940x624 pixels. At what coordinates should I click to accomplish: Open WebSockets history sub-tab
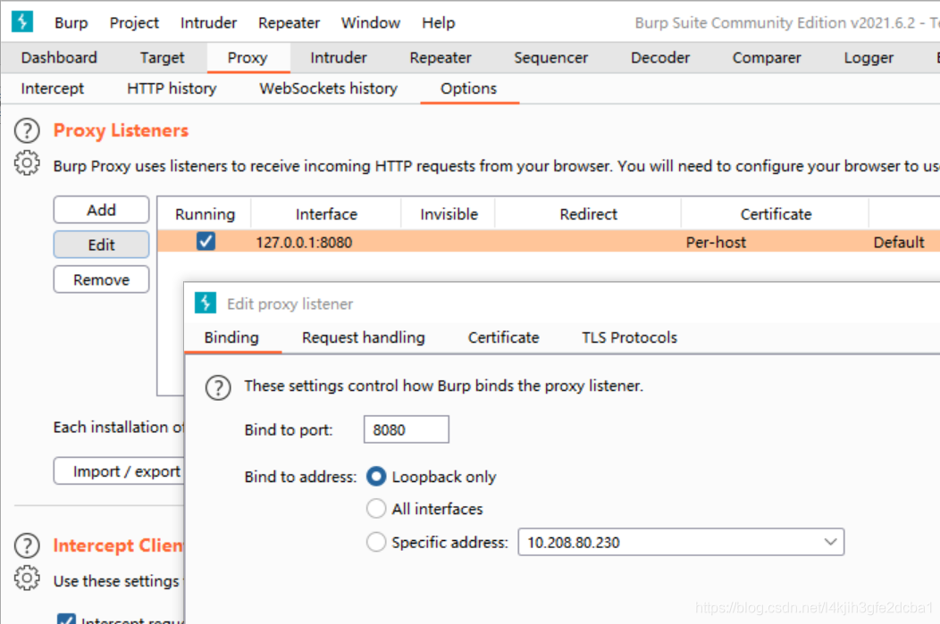[328, 88]
